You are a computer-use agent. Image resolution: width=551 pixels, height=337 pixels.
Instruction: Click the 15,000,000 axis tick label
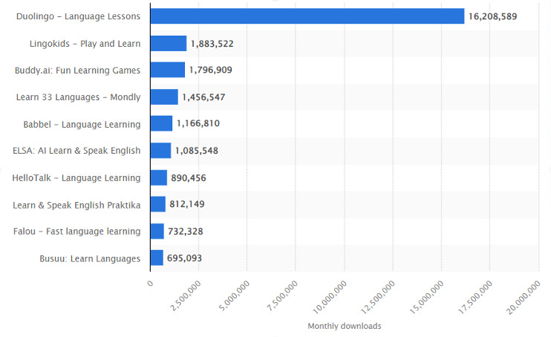pyautogui.click(x=426, y=297)
